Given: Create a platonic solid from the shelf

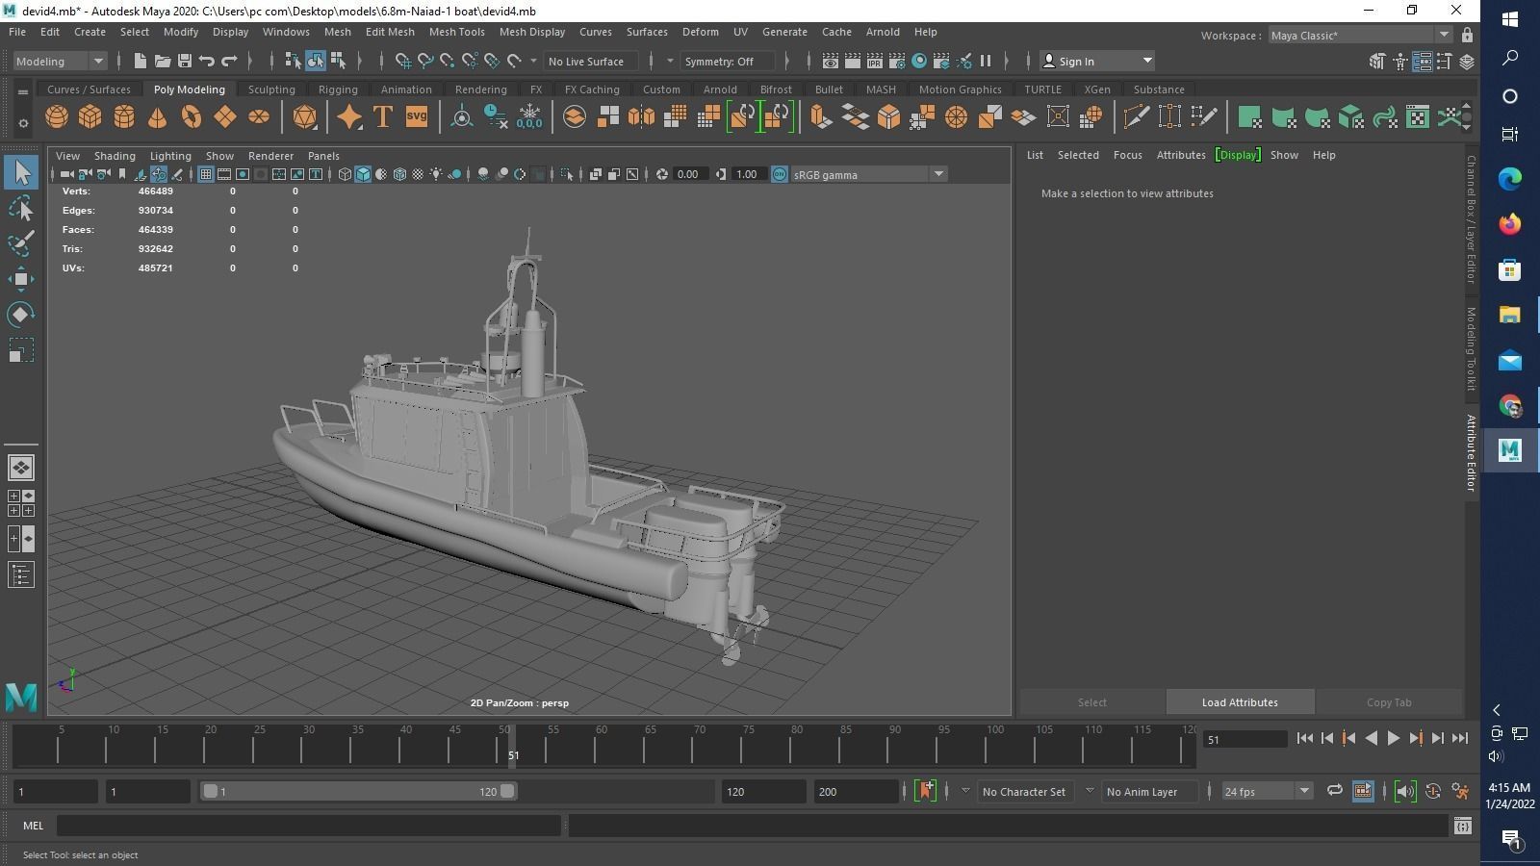Looking at the screenshot, I should [x=305, y=117].
